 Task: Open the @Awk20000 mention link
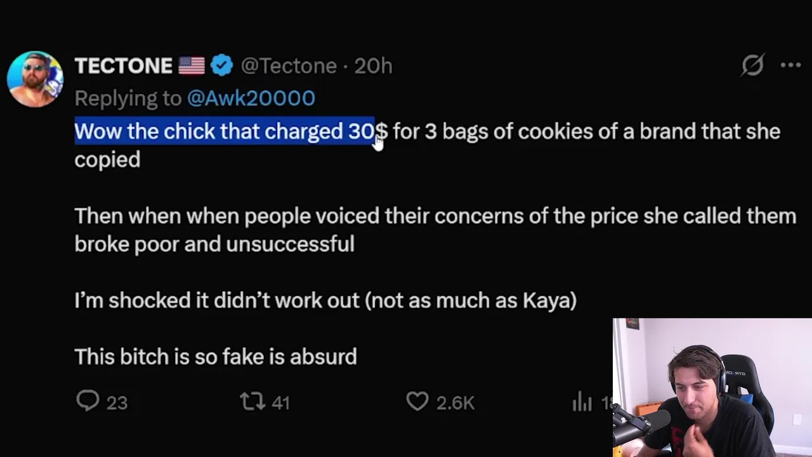click(x=251, y=98)
